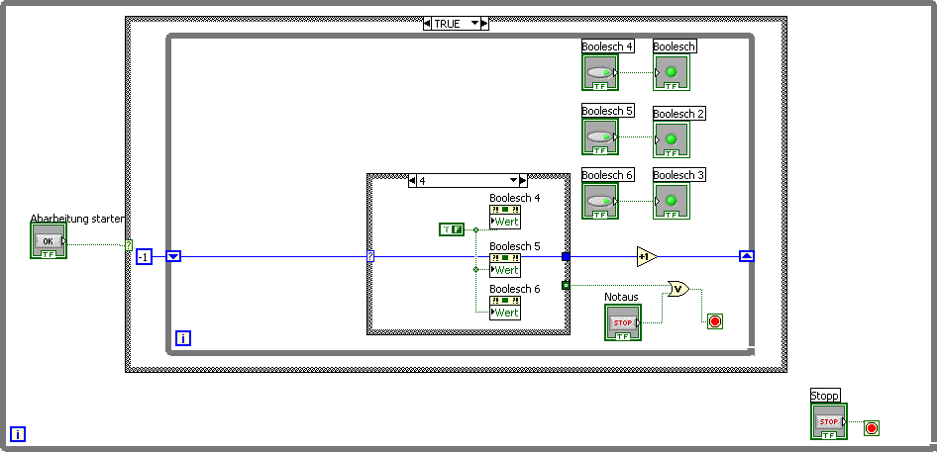Click the Boolesch 4 label above the control
Image resolution: width=937 pixels, height=452 pixels.
(608, 45)
